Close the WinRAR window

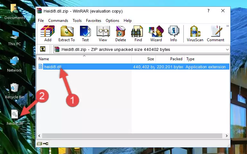pos(223,11)
